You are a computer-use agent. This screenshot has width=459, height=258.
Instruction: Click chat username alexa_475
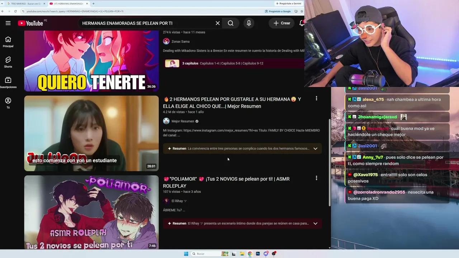[373, 100]
